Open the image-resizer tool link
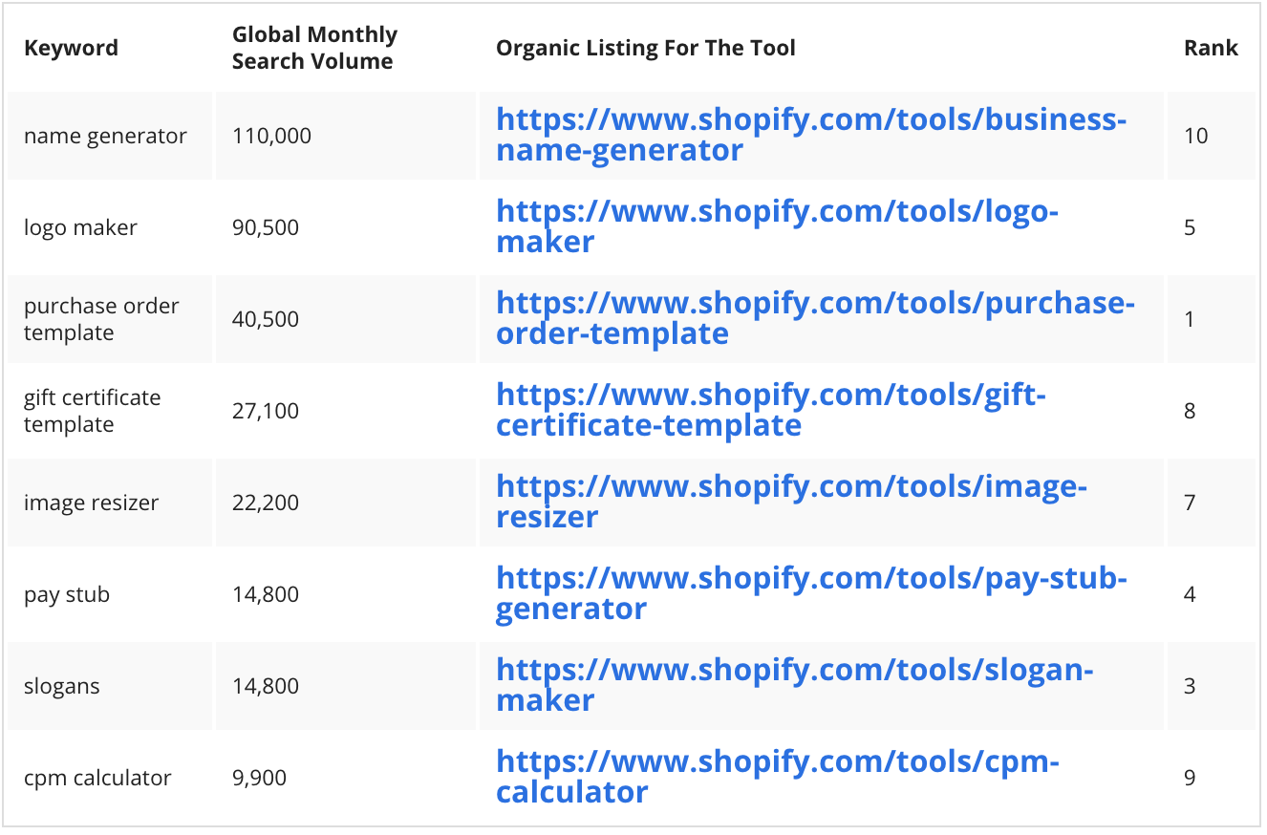The width and height of the screenshot is (1267, 835). (791, 502)
